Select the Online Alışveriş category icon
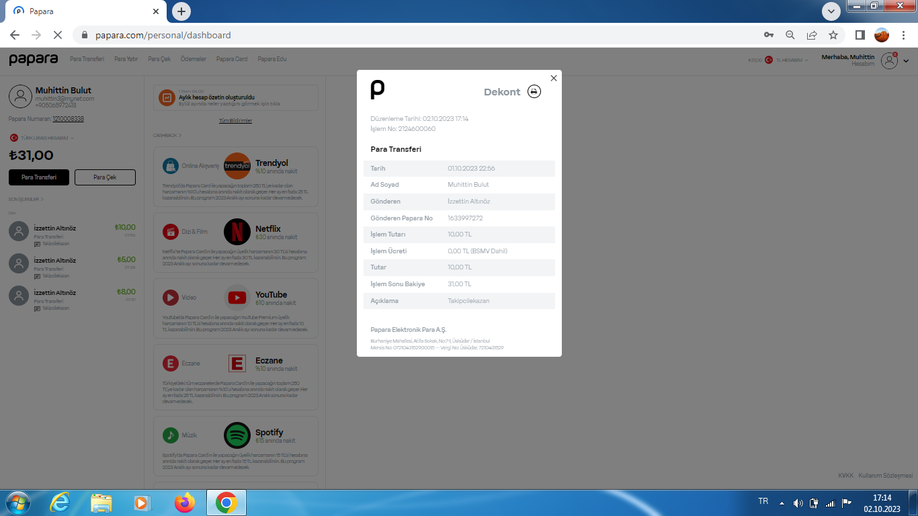The image size is (918, 516). point(171,165)
